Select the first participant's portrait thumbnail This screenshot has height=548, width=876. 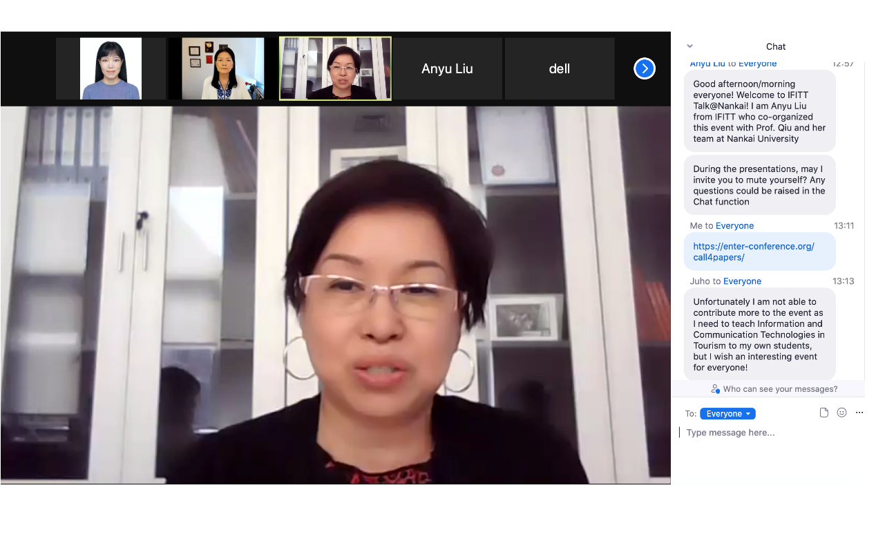pos(111,68)
